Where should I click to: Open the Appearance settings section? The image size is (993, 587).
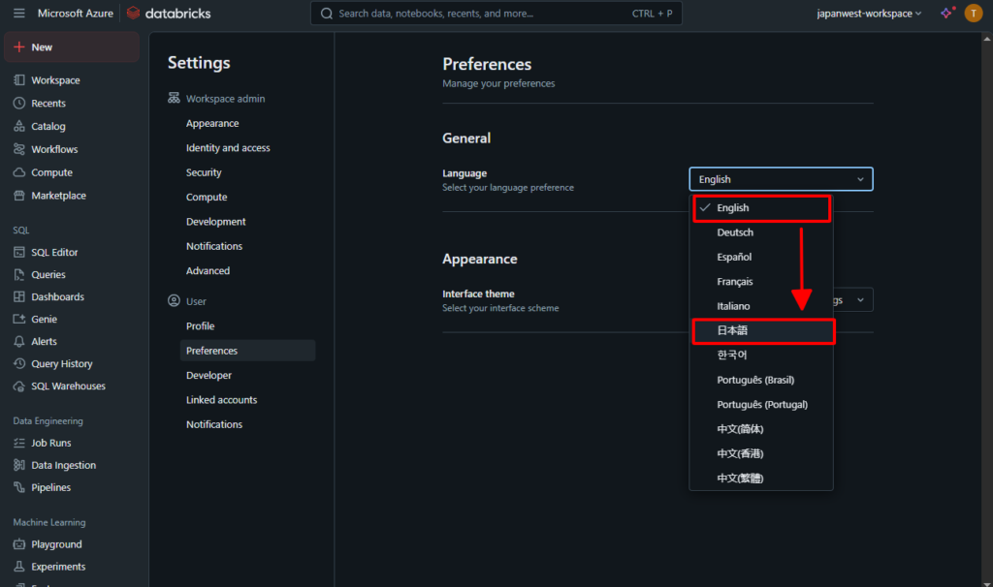212,123
